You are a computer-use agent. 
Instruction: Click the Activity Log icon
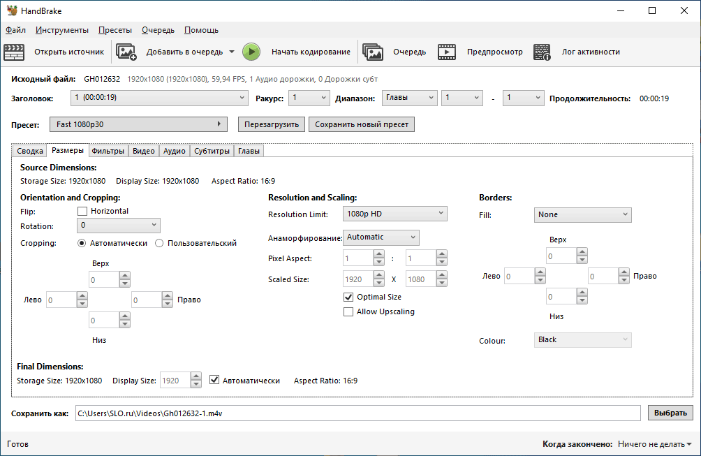click(x=542, y=52)
